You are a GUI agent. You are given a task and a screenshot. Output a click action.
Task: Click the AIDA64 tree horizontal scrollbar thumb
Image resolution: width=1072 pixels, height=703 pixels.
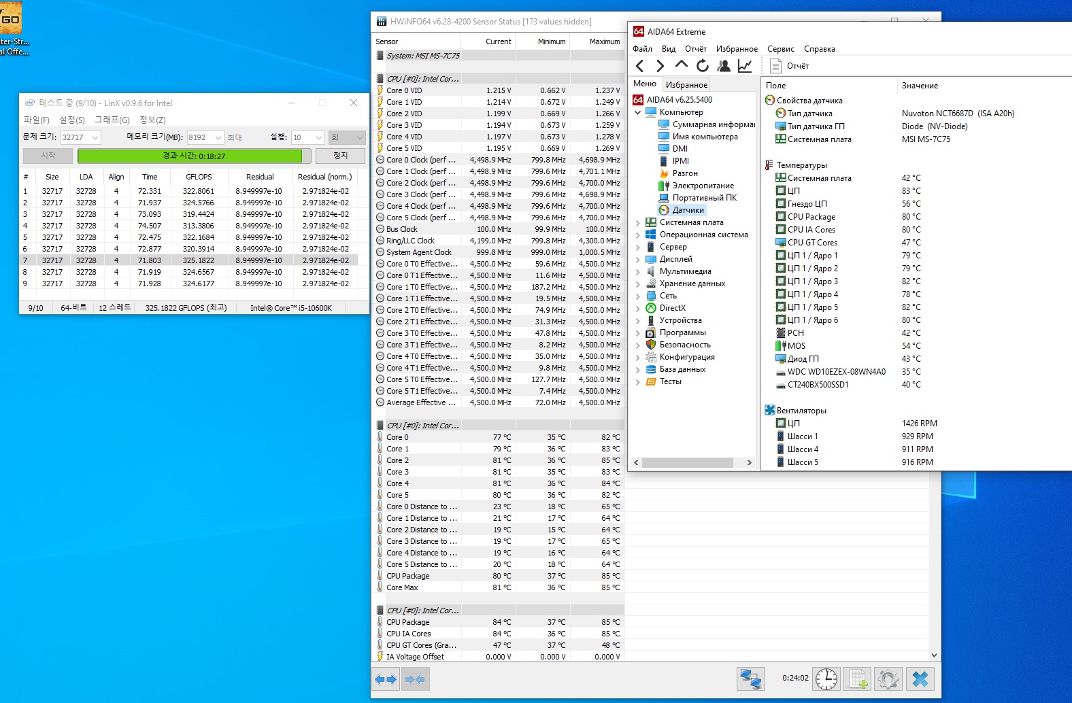point(687,462)
